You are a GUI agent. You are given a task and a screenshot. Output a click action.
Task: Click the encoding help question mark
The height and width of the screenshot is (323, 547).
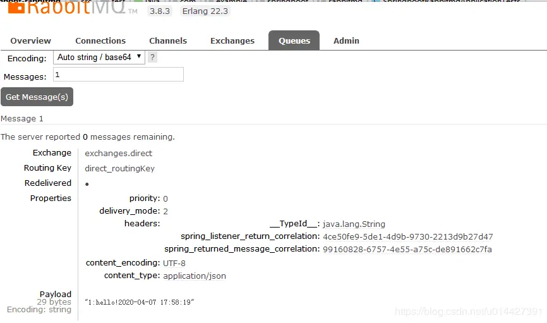152,58
